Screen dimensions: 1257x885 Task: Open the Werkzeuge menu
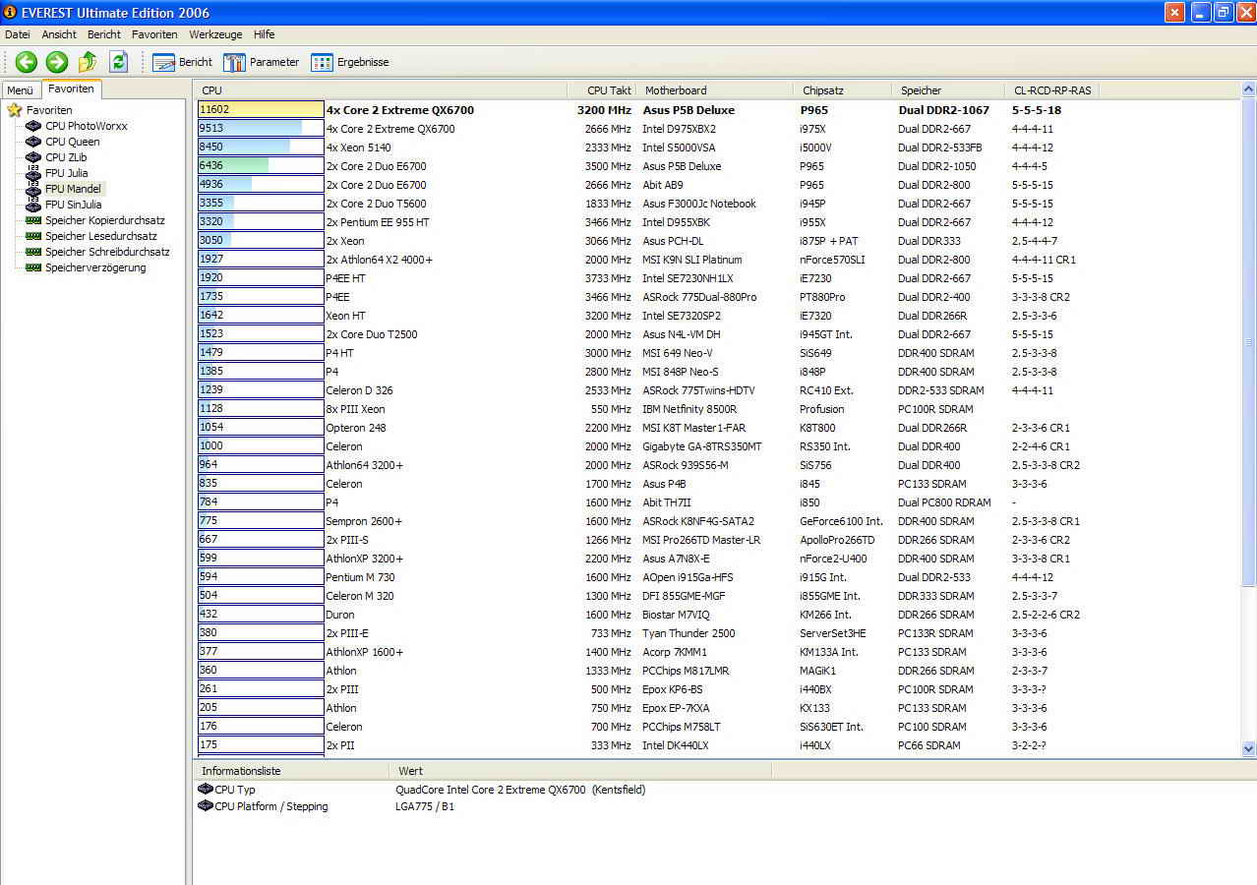(215, 34)
